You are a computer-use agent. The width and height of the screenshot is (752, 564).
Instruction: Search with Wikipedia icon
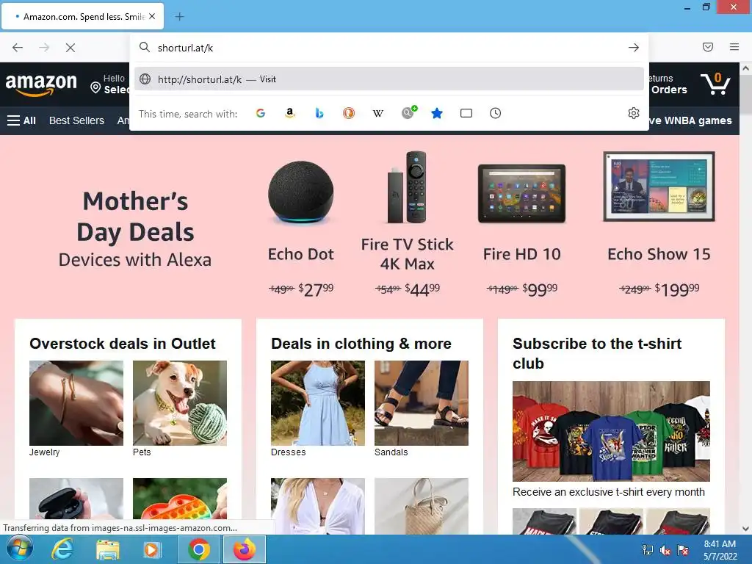[x=378, y=113]
